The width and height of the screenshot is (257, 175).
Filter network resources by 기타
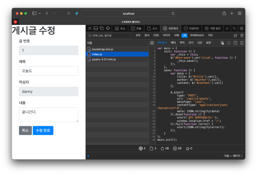click(x=210, y=35)
